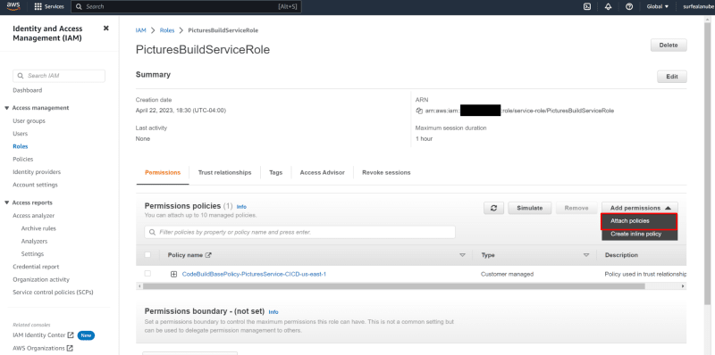
Task: Open Archive rules in the sidebar
Action: point(38,228)
